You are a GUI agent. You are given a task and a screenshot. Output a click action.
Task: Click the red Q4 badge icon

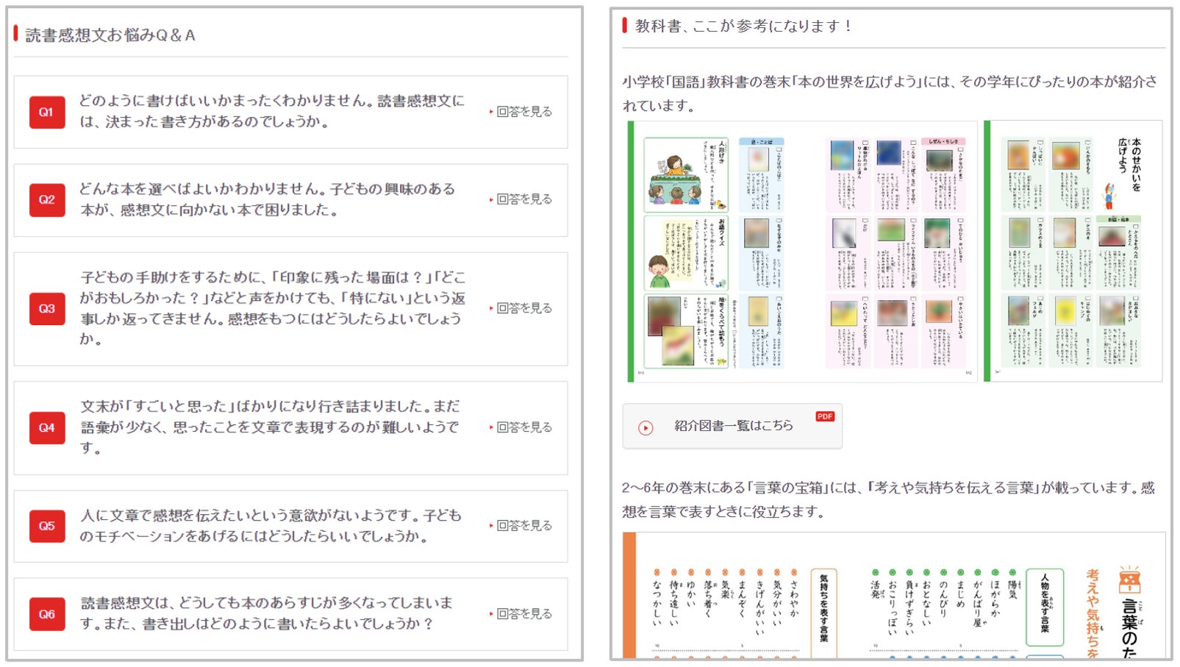pyautogui.click(x=48, y=427)
